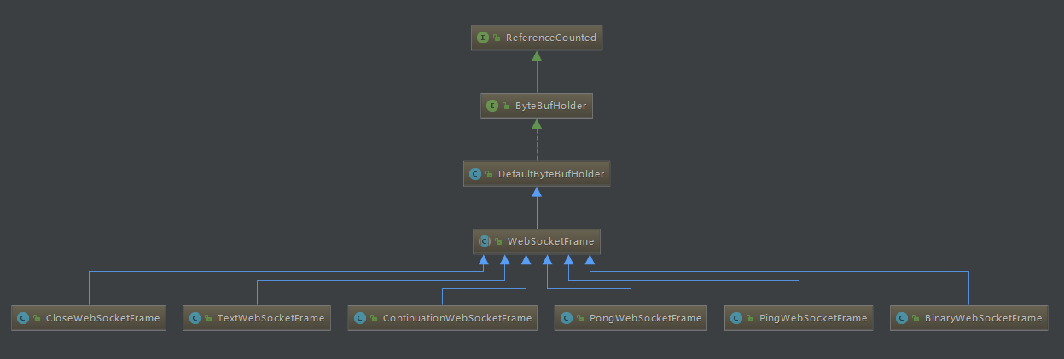Select the PingWebSocketFrame class node
Viewport: 1064px width, 359px height.
(x=799, y=318)
